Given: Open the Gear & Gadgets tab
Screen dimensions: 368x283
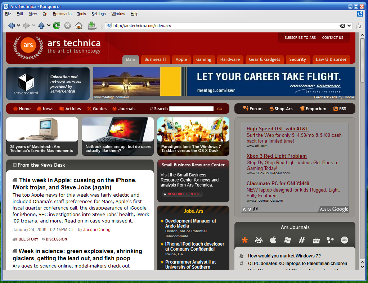Looking at the screenshot, I should [x=265, y=59].
